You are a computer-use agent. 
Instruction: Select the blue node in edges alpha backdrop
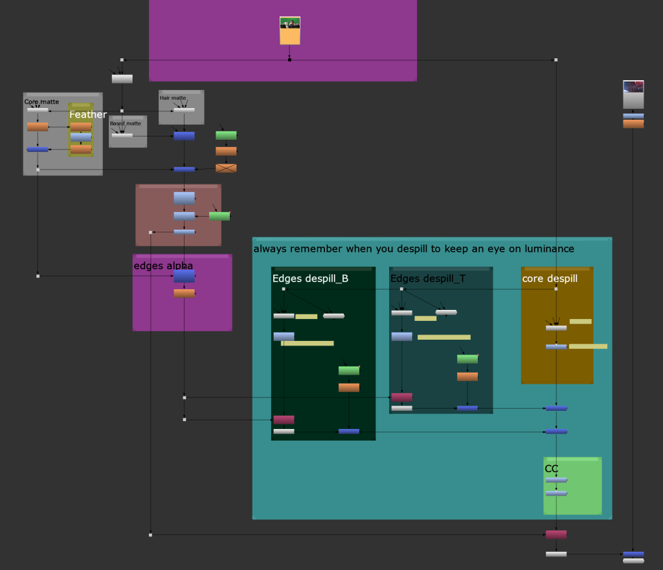pyautogui.click(x=185, y=276)
